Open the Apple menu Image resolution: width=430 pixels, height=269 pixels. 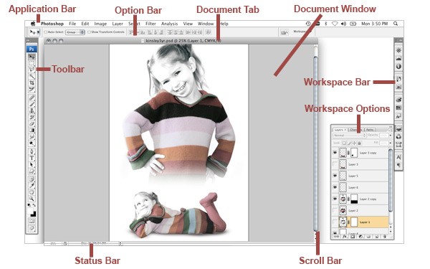coord(33,24)
